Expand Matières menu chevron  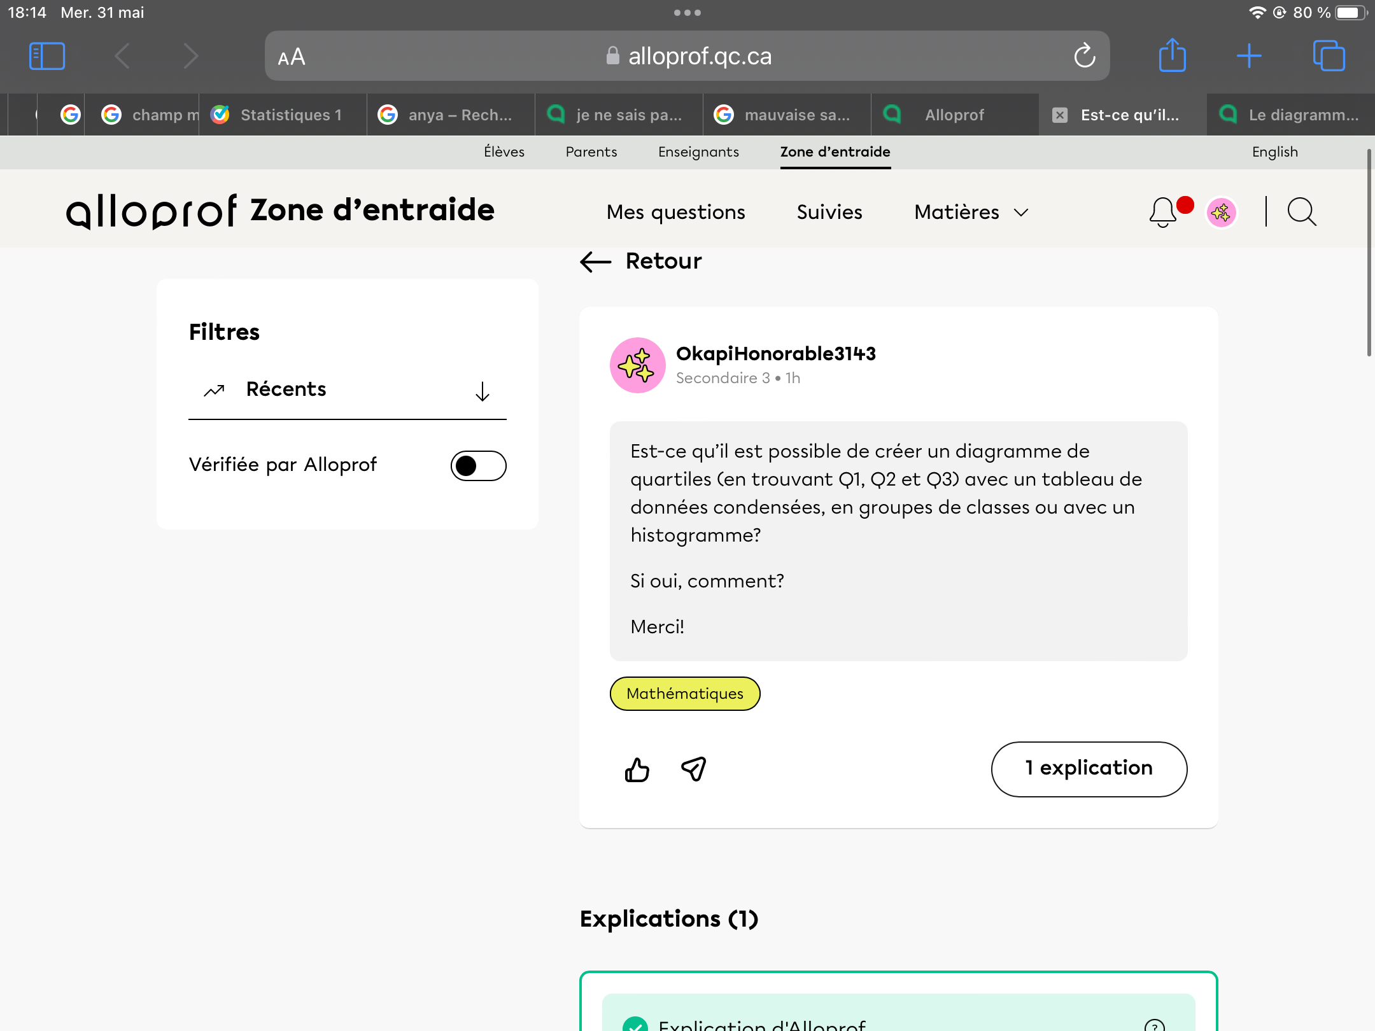1021,213
